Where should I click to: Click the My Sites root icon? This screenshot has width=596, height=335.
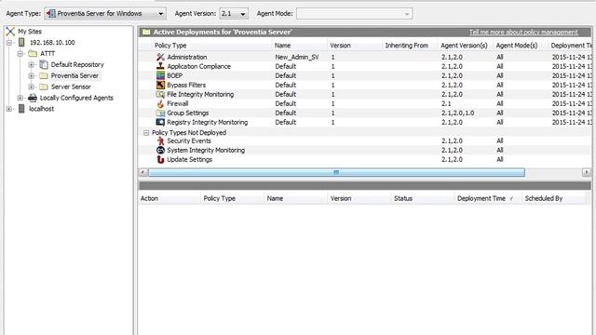[10, 32]
